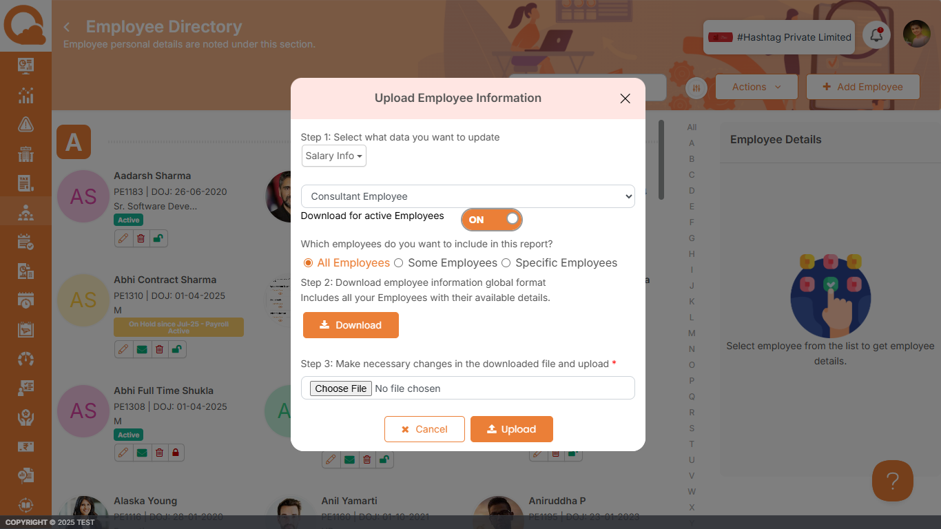The width and height of the screenshot is (941, 529).
Task: Click the delete trash icon for Aadarsh Sharma
Action: [141, 238]
